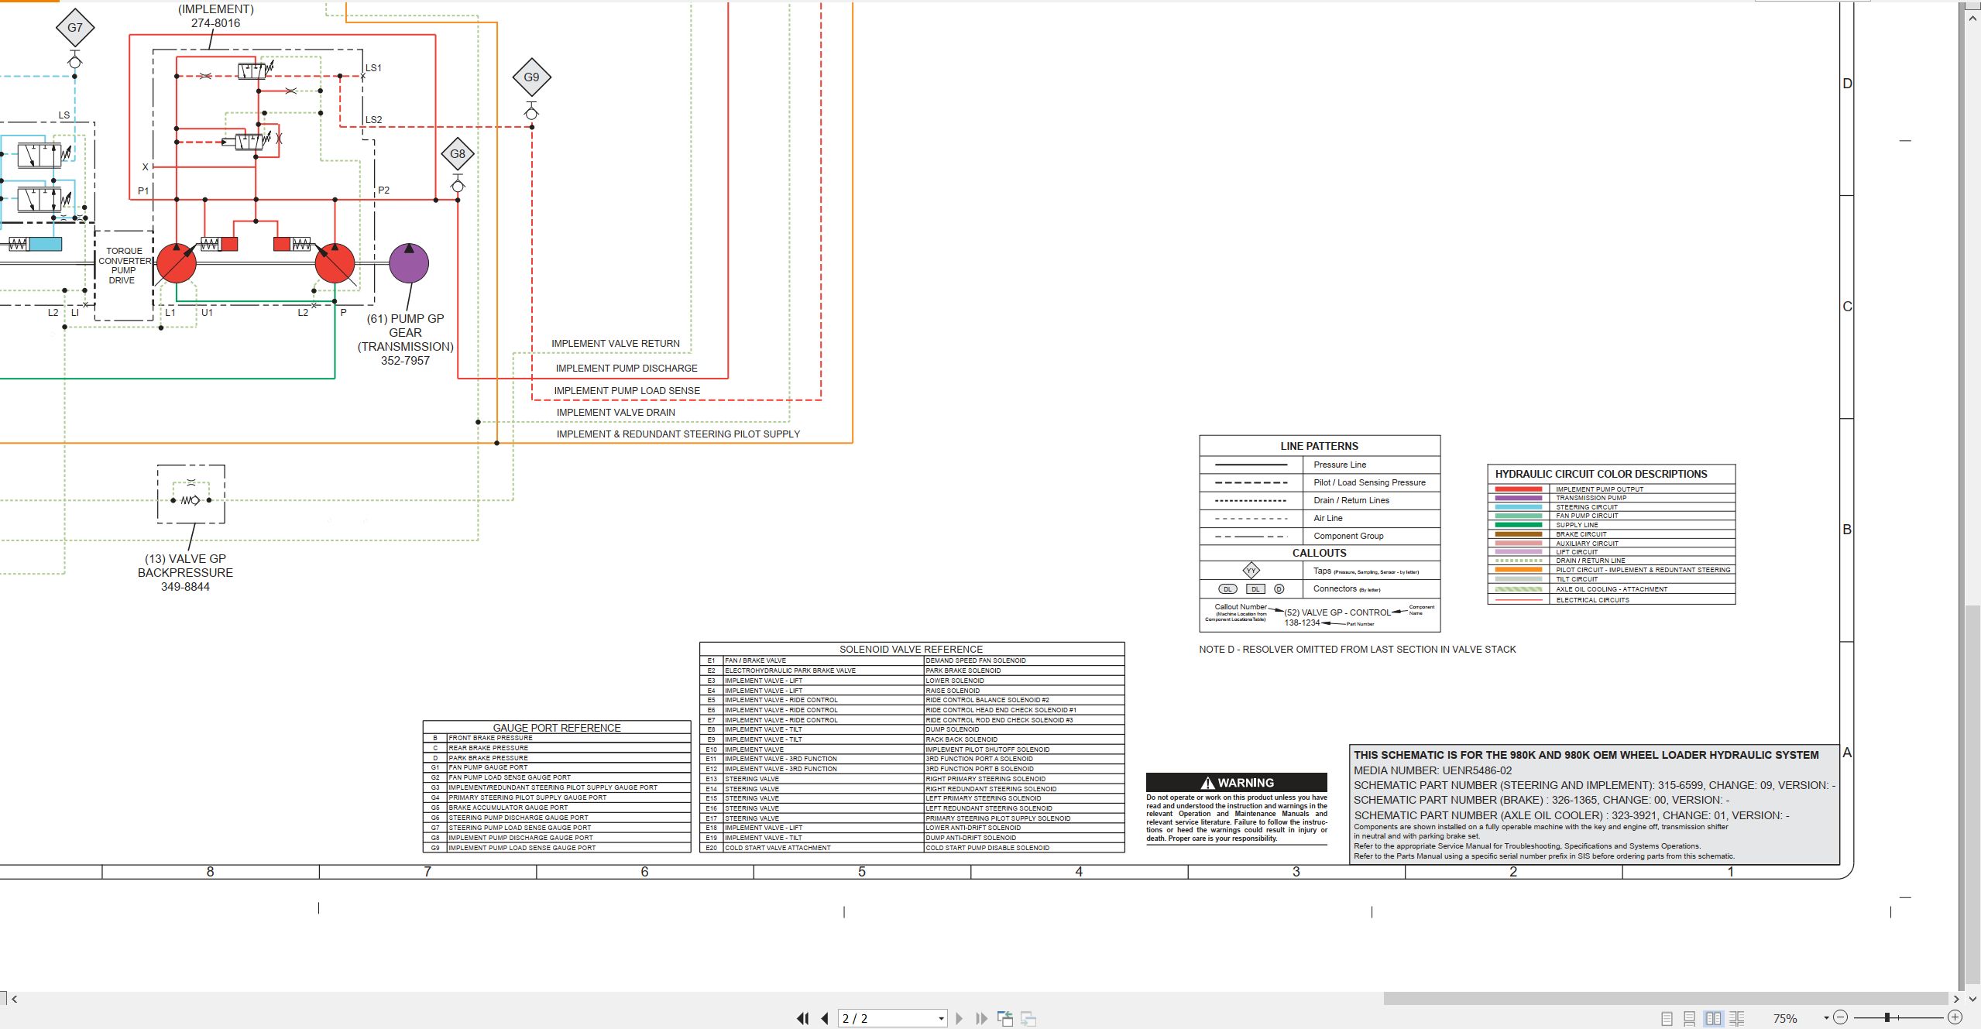The image size is (1981, 1029).
Task: Click the zoom in plus icon
Action: coord(1955,1017)
